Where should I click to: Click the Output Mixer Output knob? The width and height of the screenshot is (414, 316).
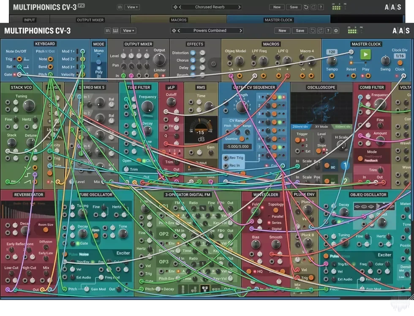click(x=160, y=59)
